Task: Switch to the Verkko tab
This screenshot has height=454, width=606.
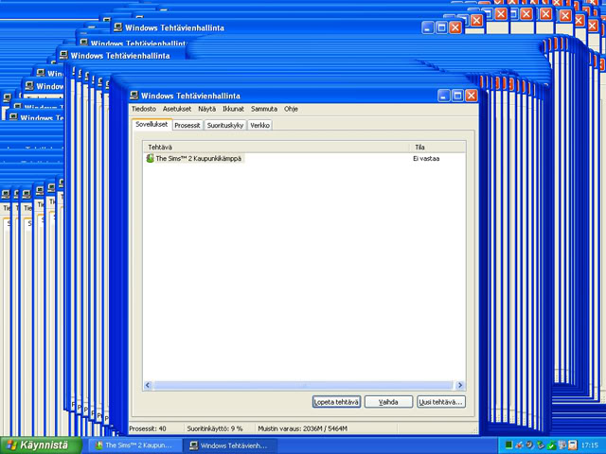Action: [x=259, y=125]
